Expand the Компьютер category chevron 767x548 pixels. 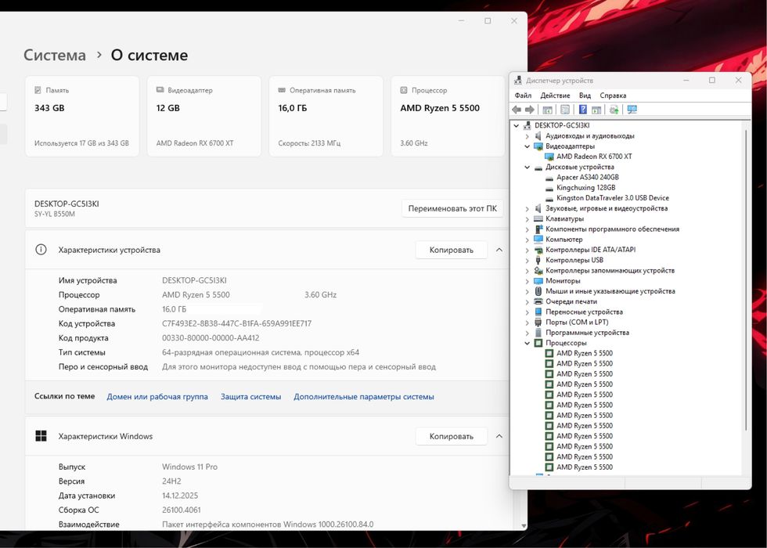pyautogui.click(x=527, y=240)
